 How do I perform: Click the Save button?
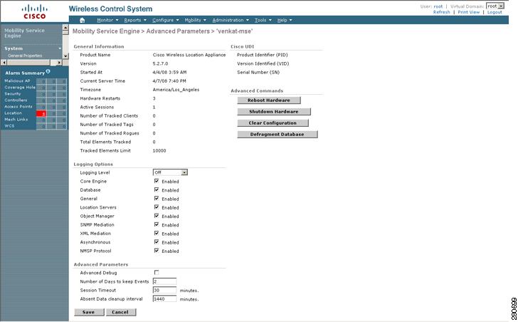click(89, 312)
